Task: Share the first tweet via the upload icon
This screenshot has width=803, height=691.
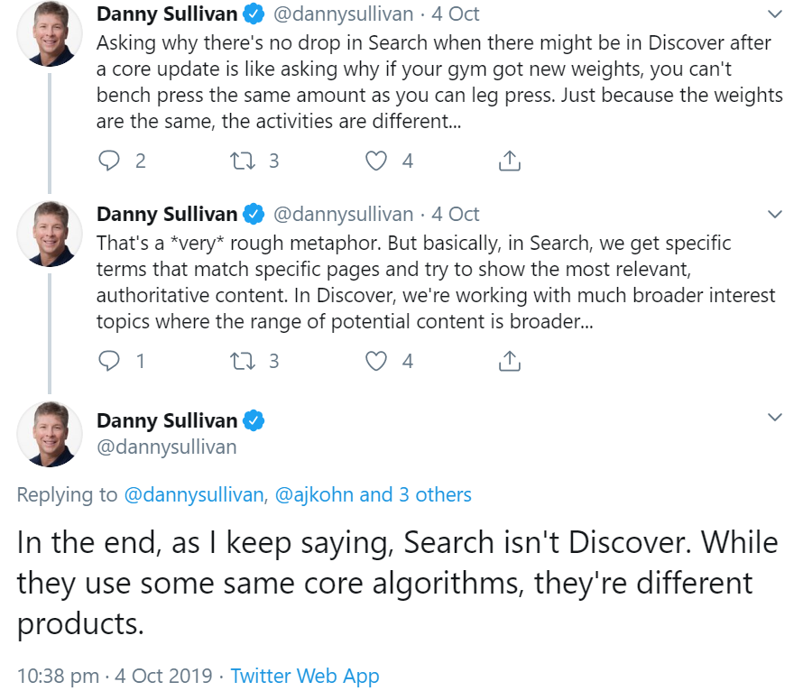Action: point(509,161)
